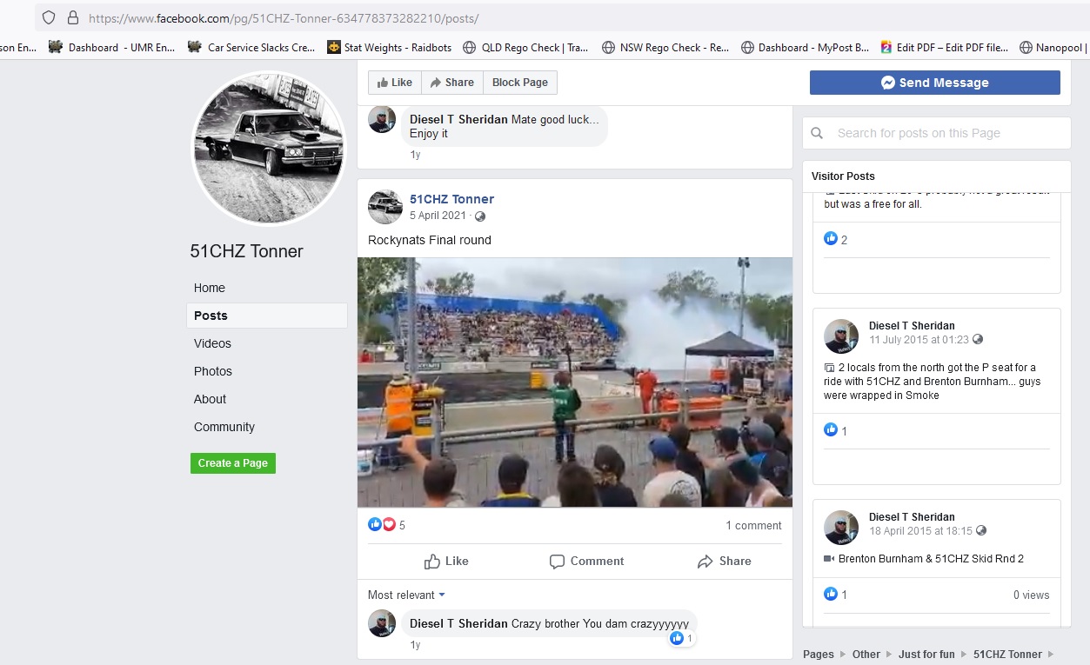Click the 5 April 2021 post timestamp

[x=438, y=216]
